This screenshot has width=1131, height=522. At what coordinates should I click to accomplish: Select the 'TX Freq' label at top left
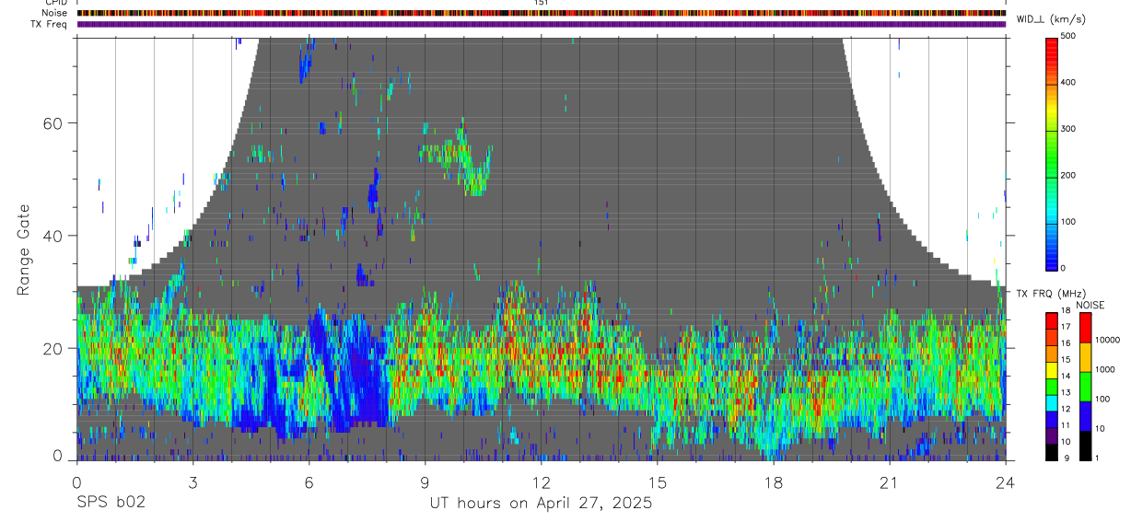click(50, 24)
